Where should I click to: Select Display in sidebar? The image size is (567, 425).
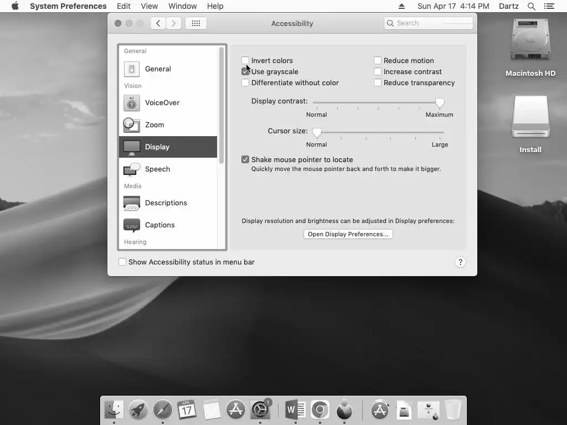[168, 147]
